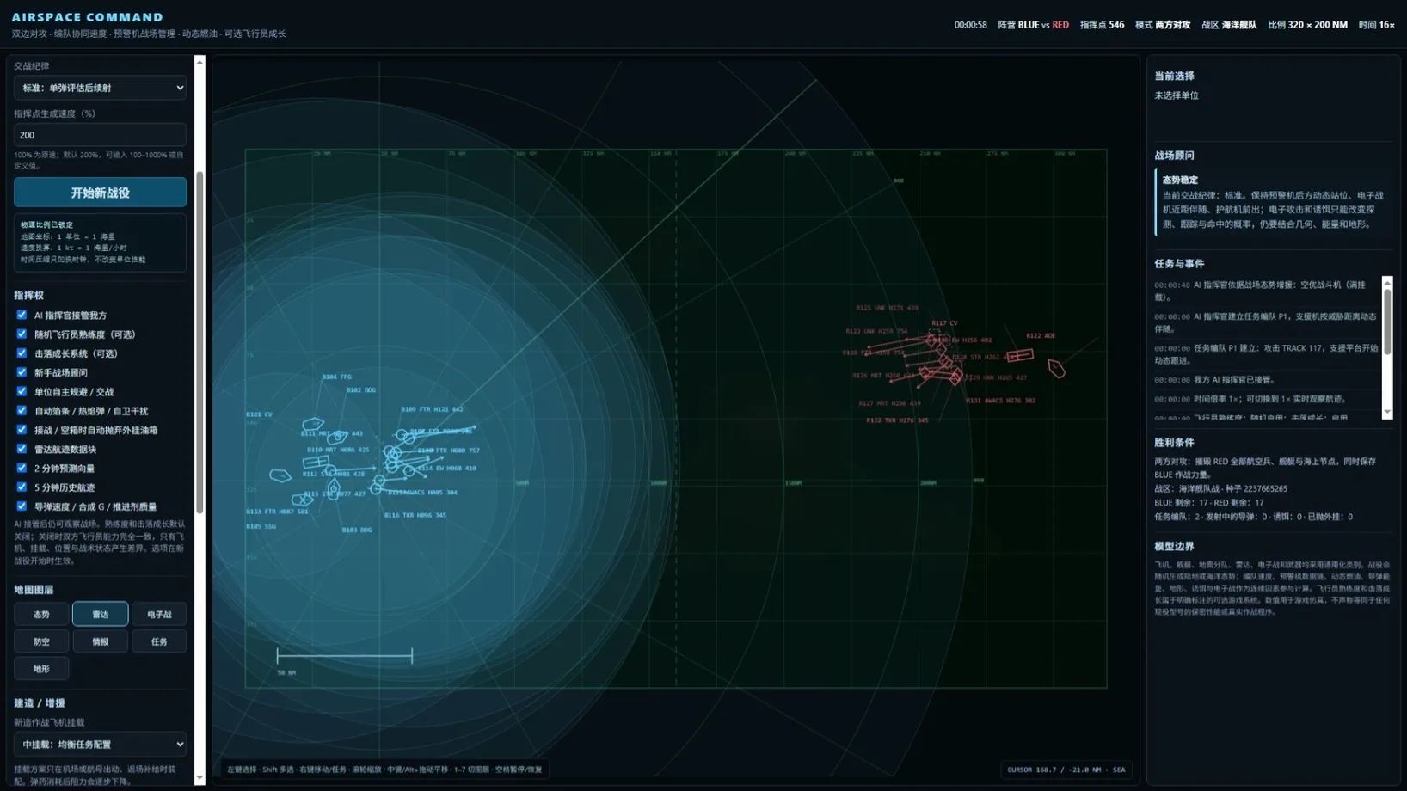The image size is (1407, 791).
Task: Click the CURSOR coordinates readout
Action: [1066, 770]
